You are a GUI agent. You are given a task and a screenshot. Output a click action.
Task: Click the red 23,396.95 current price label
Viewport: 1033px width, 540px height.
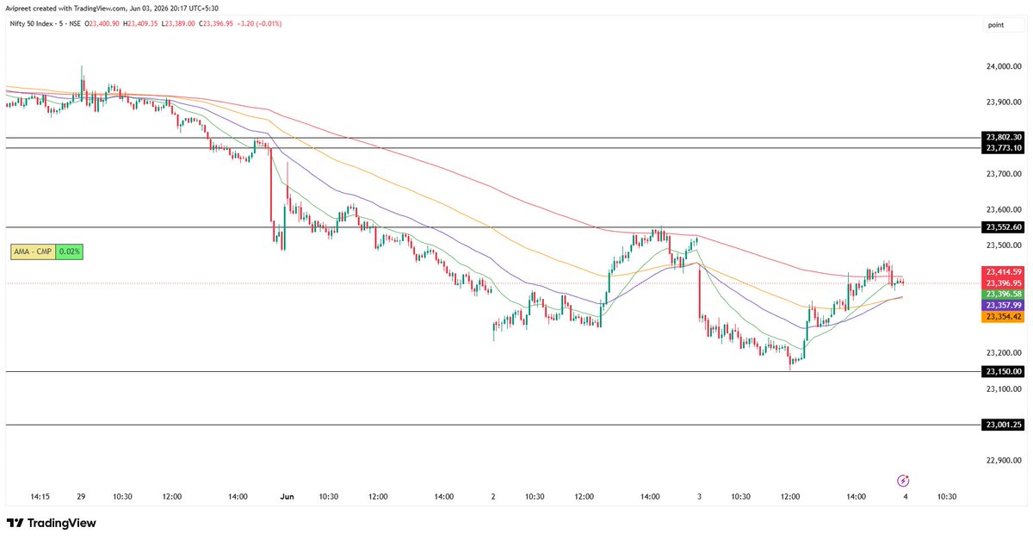coord(1004,282)
